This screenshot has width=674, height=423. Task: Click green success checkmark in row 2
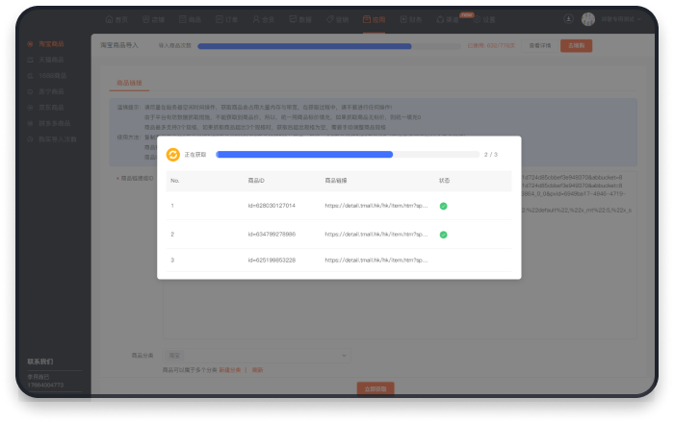443,234
